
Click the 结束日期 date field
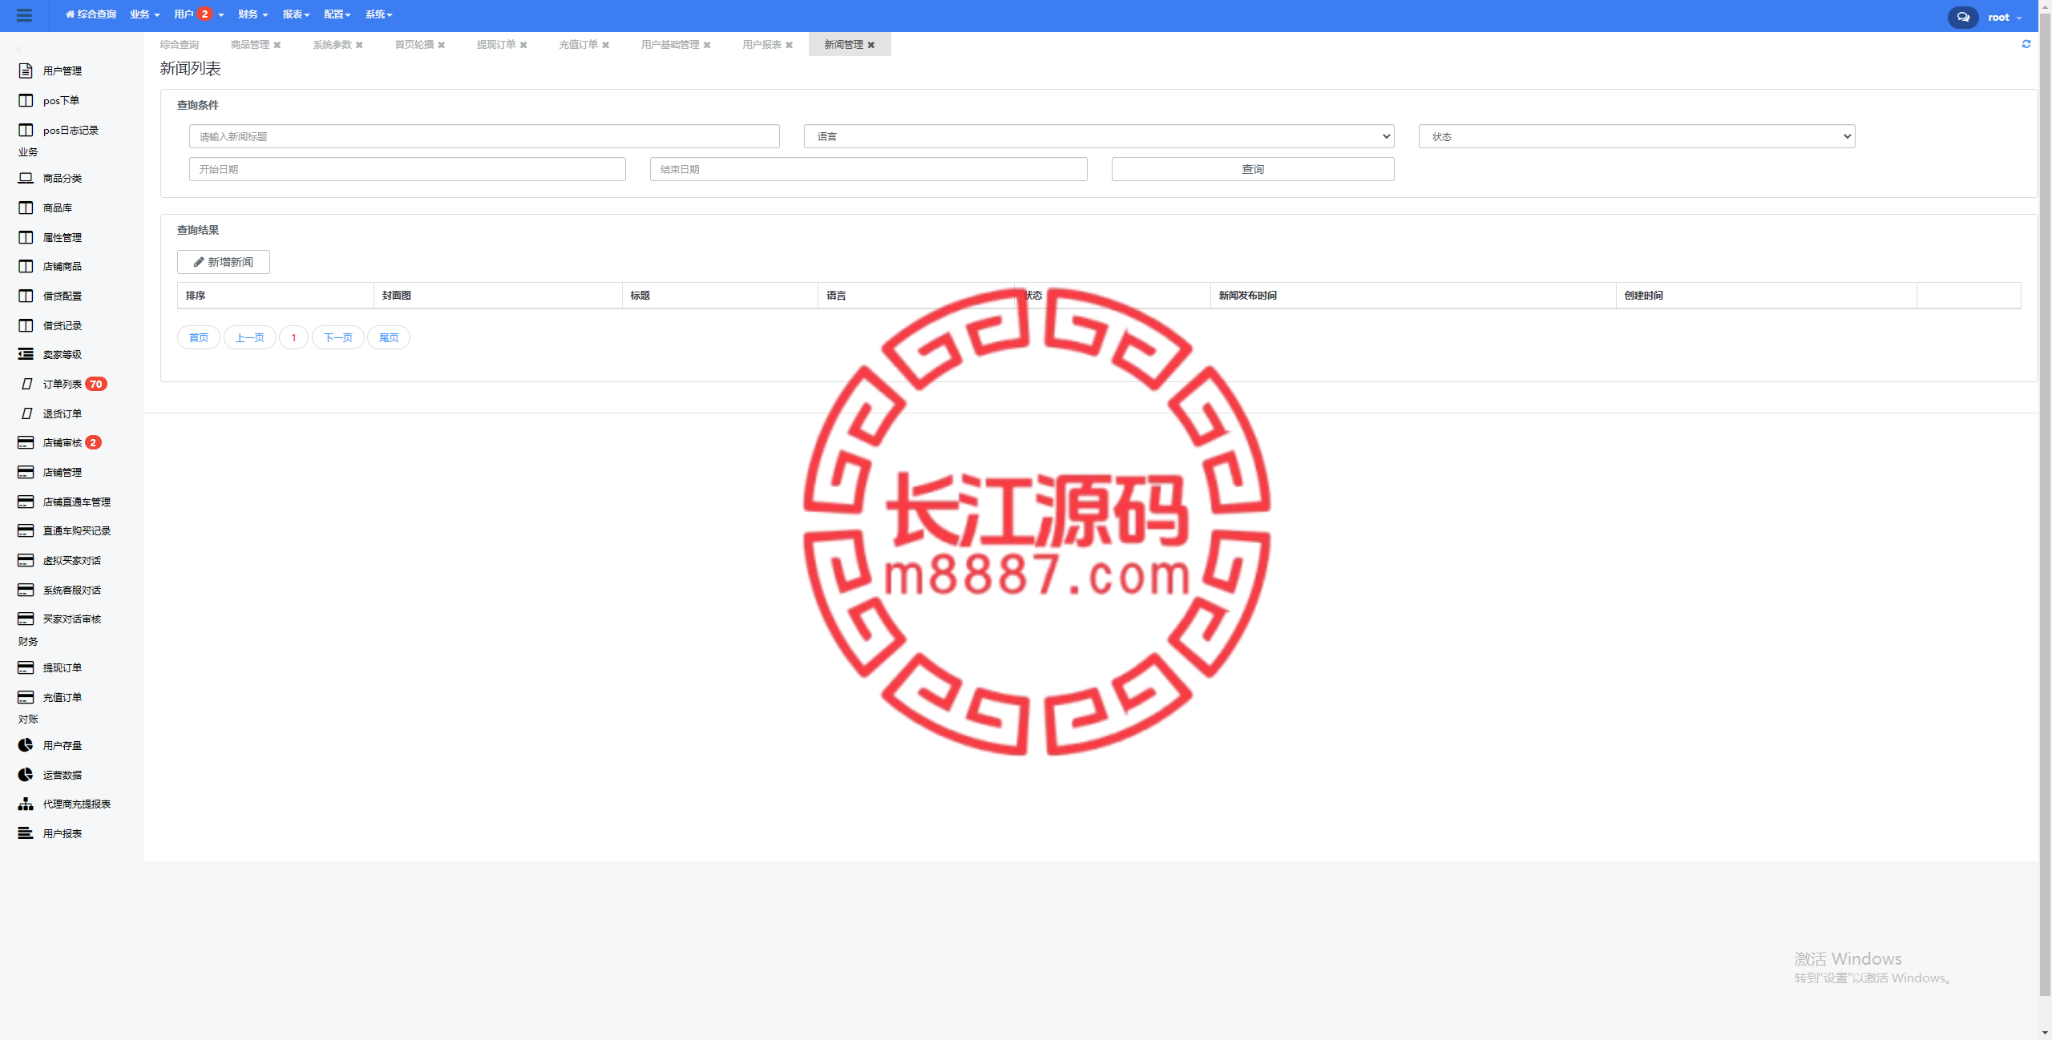click(x=869, y=169)
